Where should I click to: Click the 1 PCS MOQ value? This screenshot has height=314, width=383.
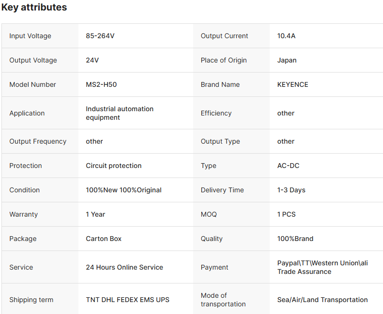286,214
